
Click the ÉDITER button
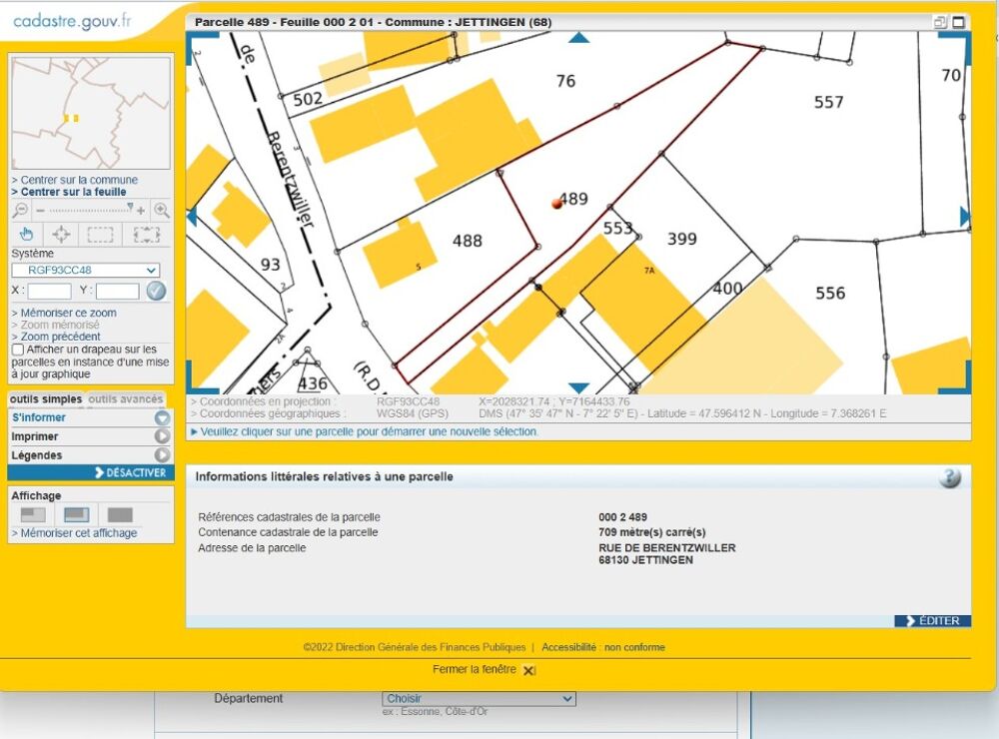932,621
